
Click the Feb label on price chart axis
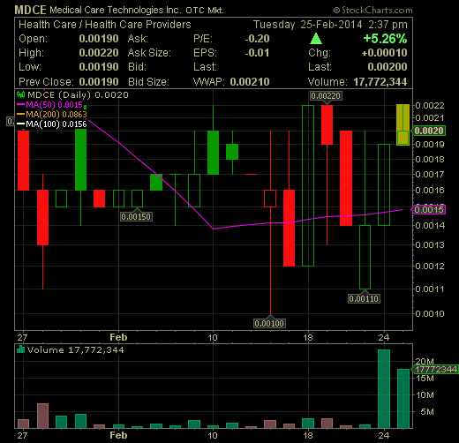118,337
